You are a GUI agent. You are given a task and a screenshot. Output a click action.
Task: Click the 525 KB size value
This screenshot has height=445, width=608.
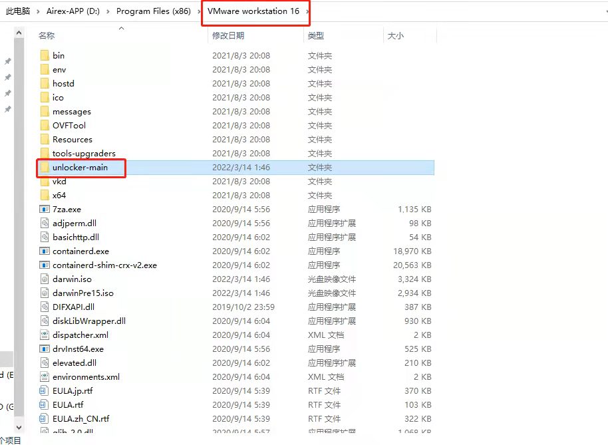pyautogui.click(x=418, y=349)
